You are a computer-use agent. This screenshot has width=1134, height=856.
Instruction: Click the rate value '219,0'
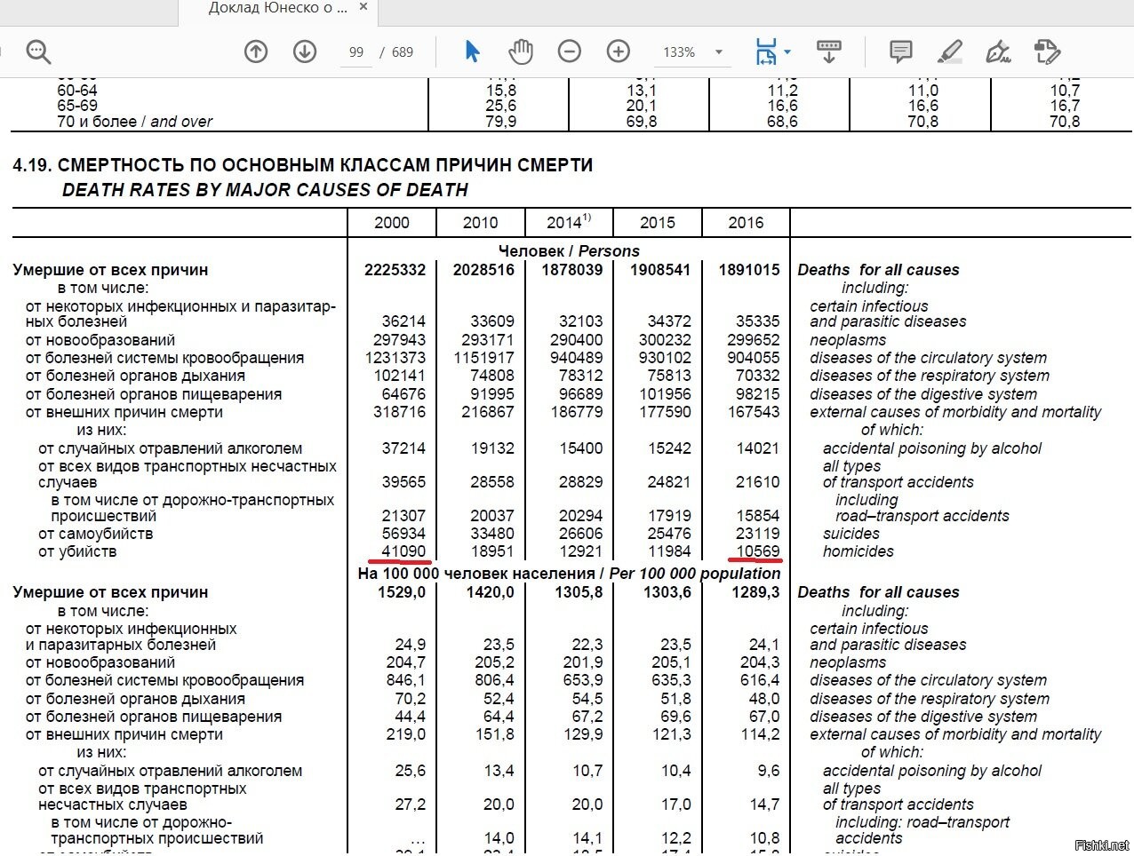tap(406, 734)
